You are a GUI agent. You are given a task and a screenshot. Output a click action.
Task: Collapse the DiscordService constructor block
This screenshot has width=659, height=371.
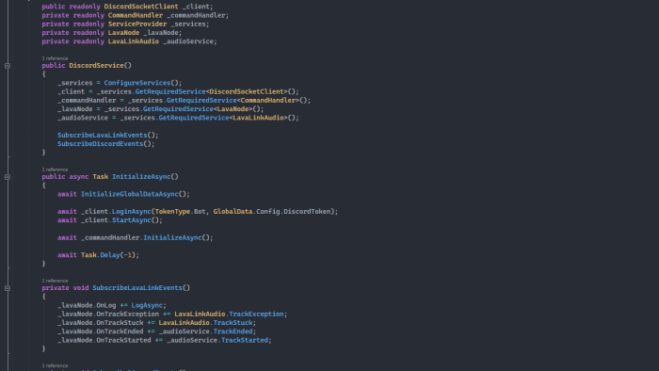tap(8, 66)
